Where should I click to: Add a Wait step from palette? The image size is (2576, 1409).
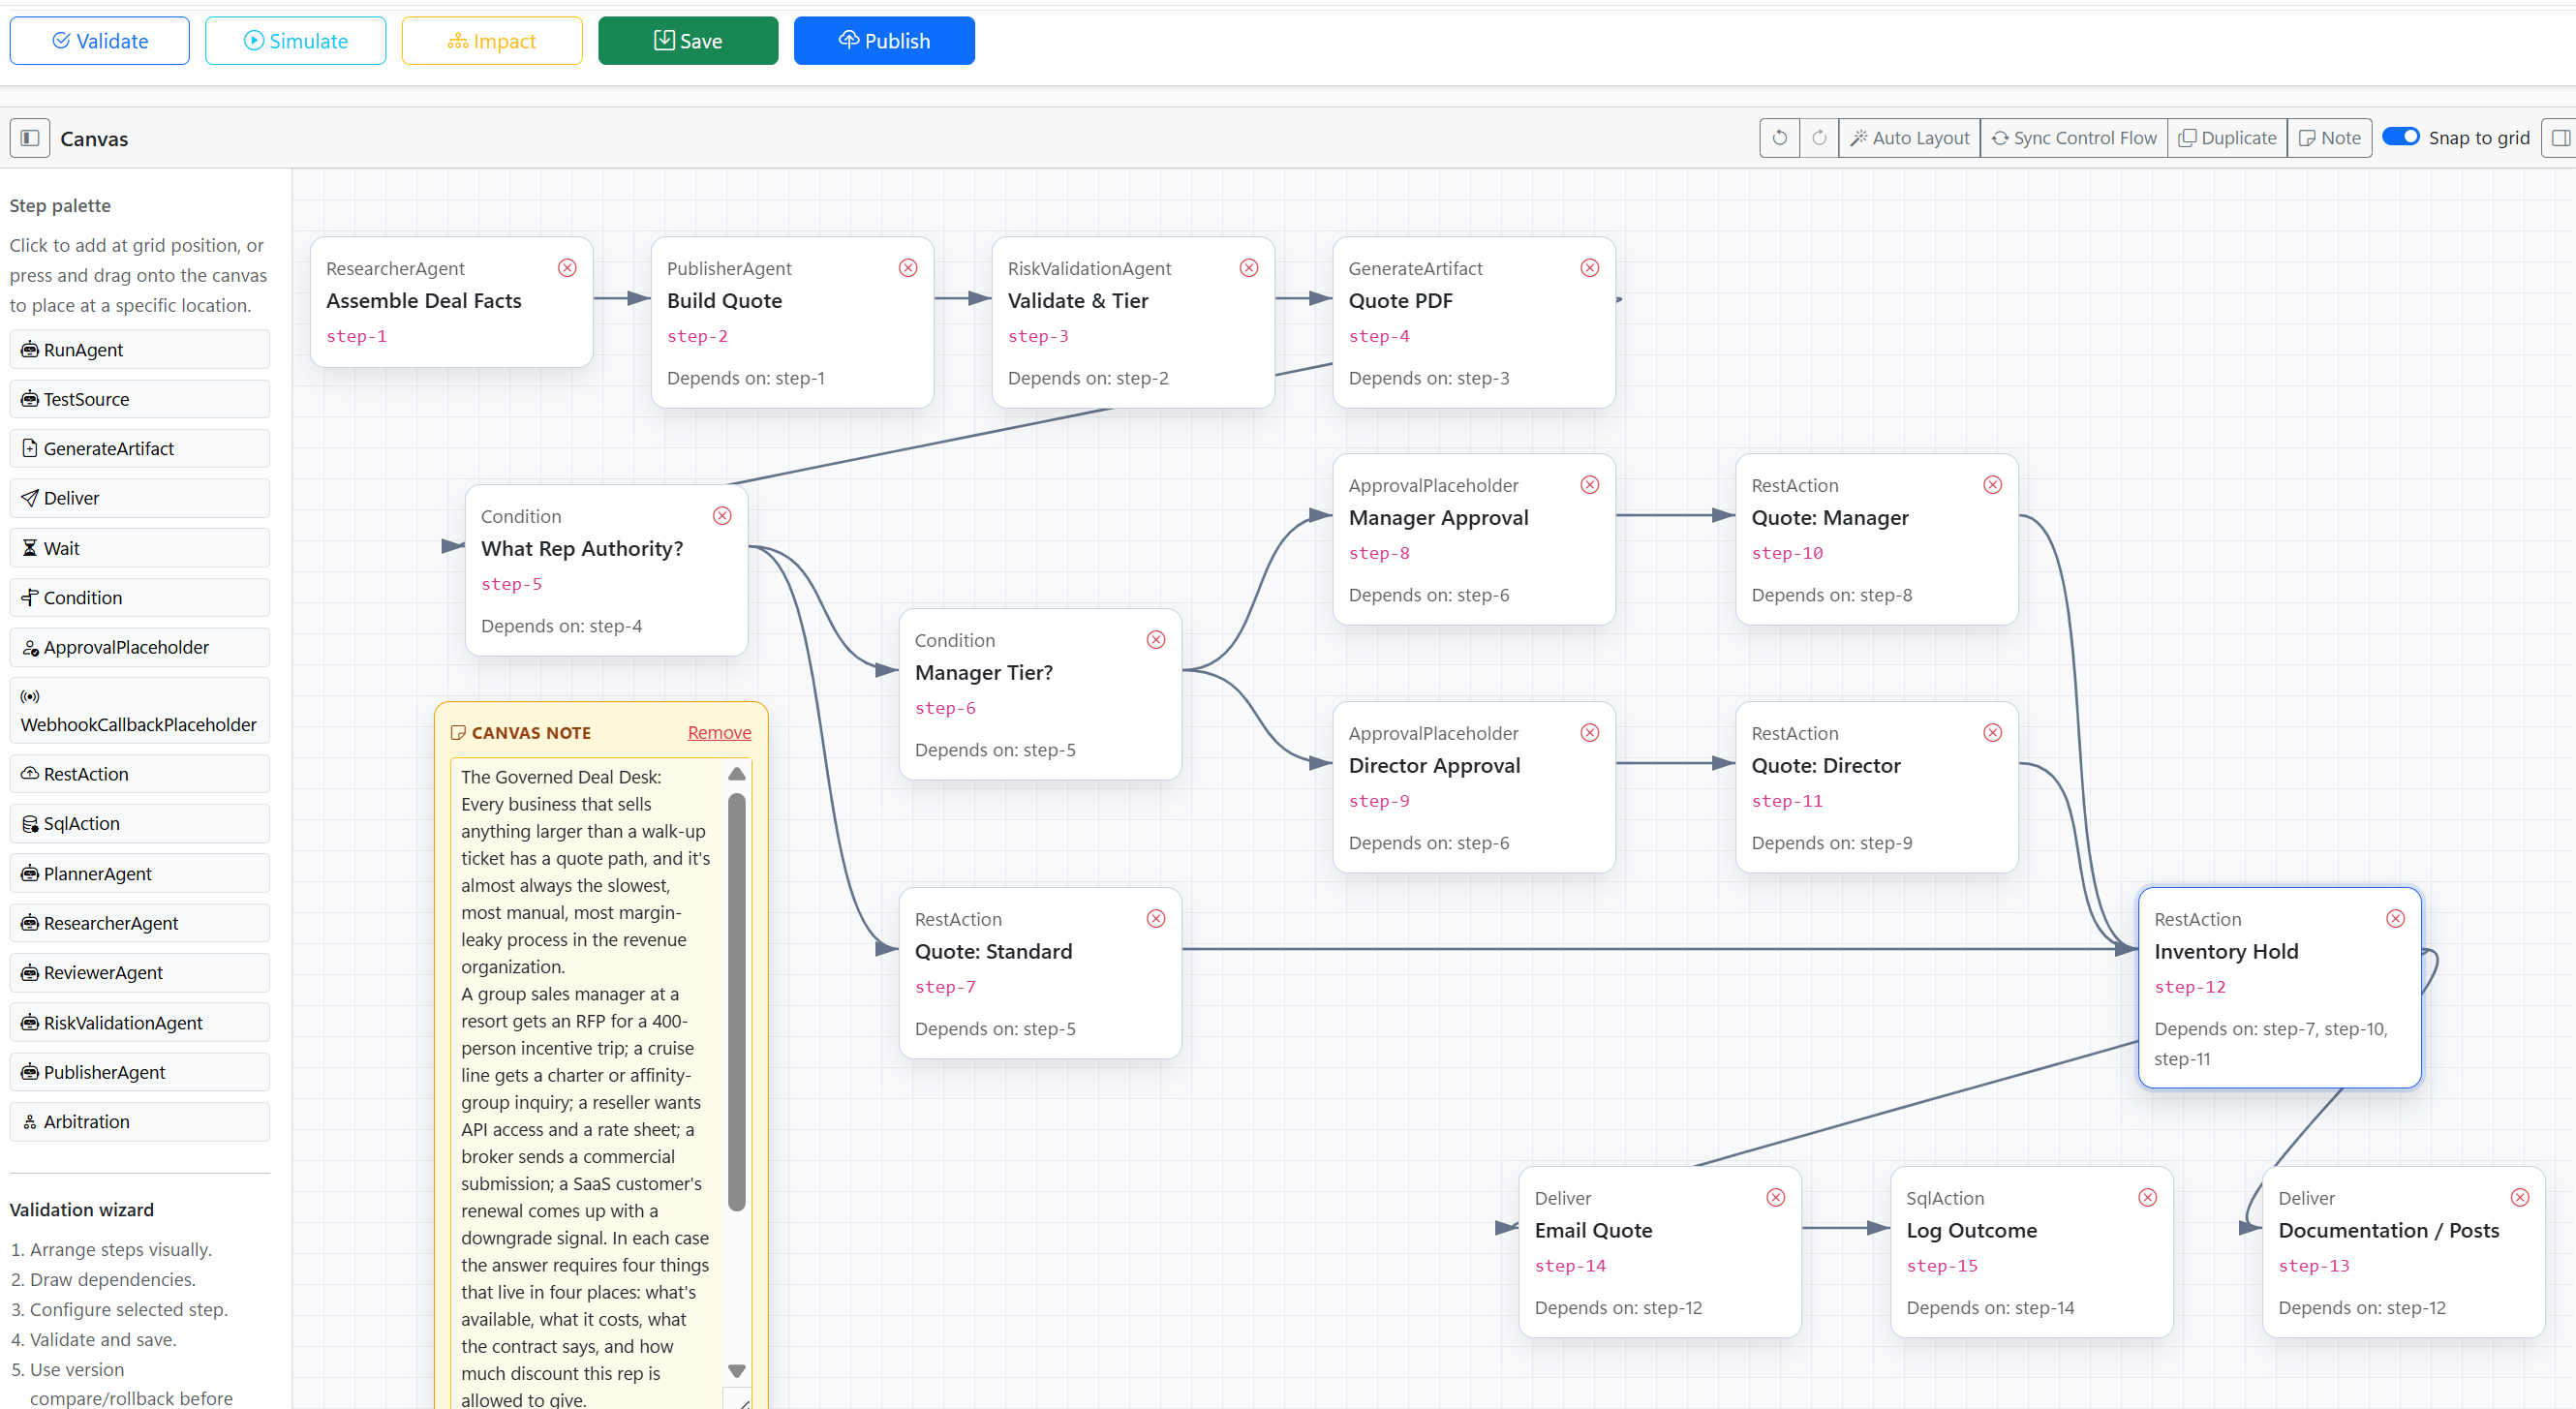tap(140, 548)
